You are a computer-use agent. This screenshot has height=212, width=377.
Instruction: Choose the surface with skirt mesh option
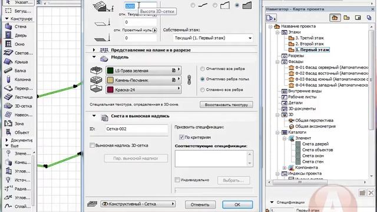click(215, 5)
